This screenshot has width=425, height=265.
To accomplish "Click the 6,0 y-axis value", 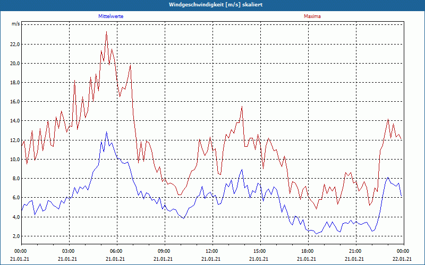I will (16, 198).
